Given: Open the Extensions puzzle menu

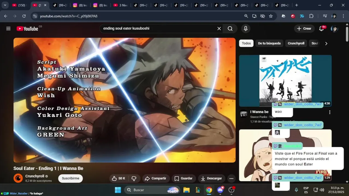Looking at the screenshot, I should click(x=311, y=16).
